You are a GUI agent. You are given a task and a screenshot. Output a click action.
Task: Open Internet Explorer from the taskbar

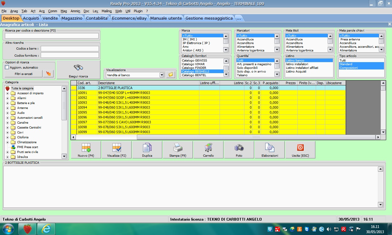click(46, 229)
